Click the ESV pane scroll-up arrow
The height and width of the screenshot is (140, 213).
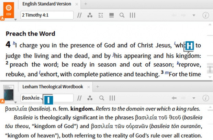(x=210, y=25)
